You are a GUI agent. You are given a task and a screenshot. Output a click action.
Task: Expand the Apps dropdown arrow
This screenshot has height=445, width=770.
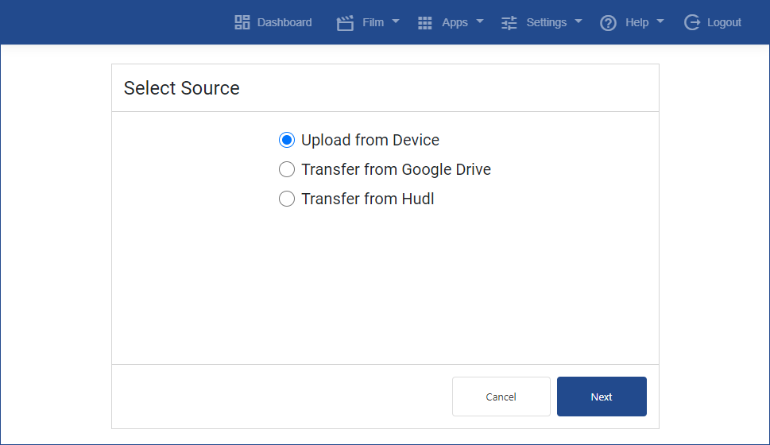tap(480, 21)
